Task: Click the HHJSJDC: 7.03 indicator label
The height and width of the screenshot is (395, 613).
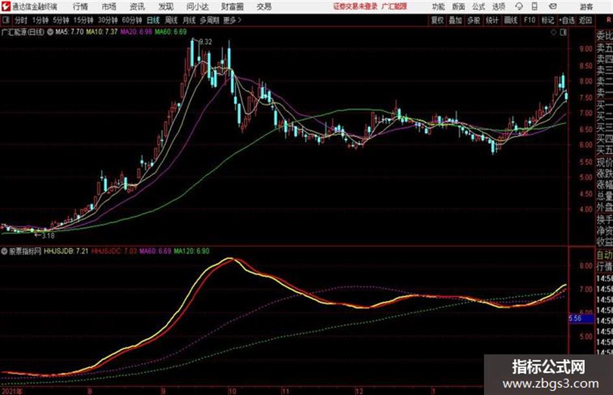Action: coord(114,251)
